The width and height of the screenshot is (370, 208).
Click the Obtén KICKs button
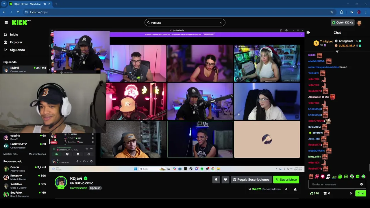pyautogui.click(x=343, y=23)
